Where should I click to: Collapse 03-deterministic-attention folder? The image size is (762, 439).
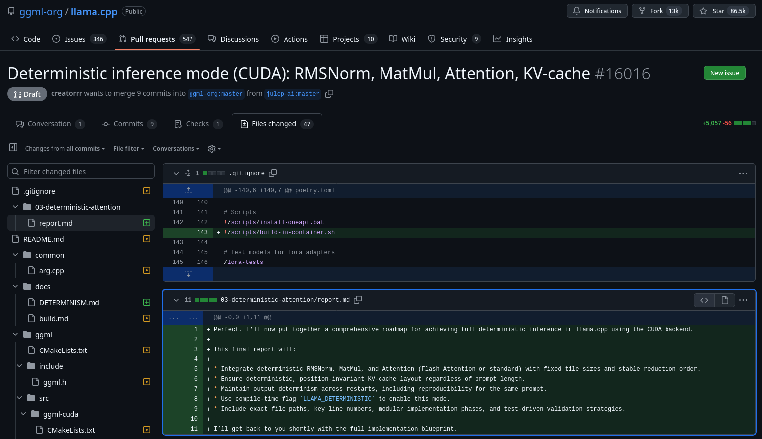pyautogui.click(x=15, y=207)
